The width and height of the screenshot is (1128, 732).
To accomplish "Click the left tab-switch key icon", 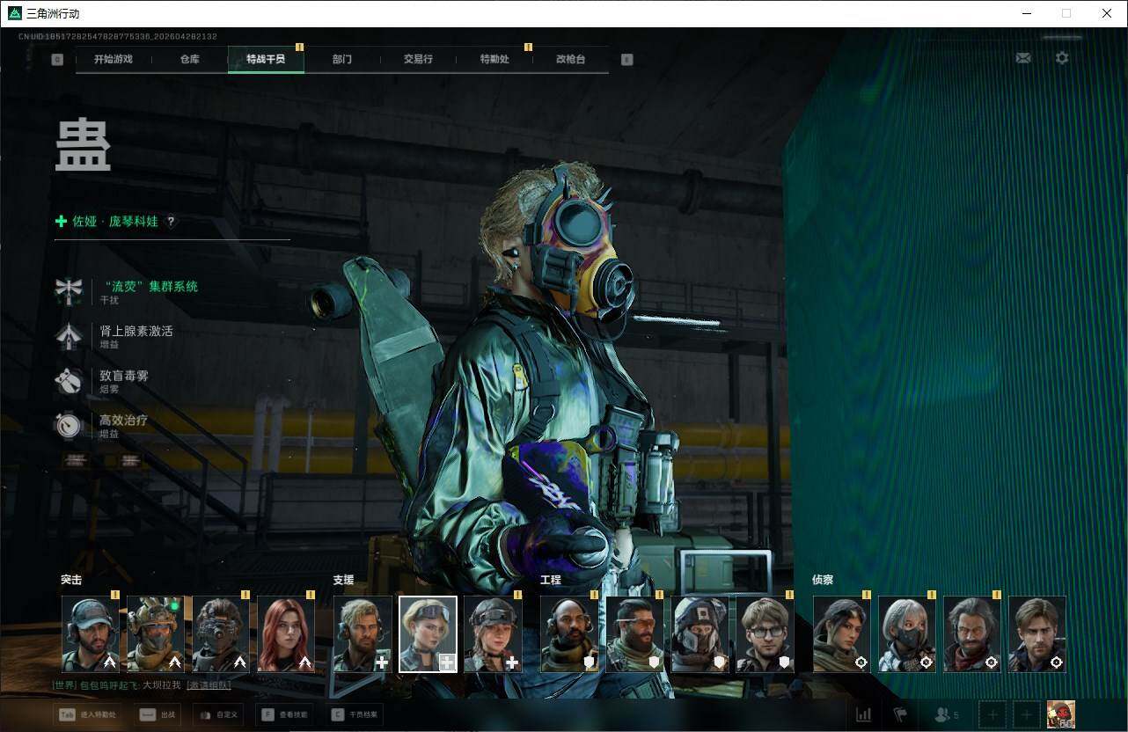I will (58, 60).
